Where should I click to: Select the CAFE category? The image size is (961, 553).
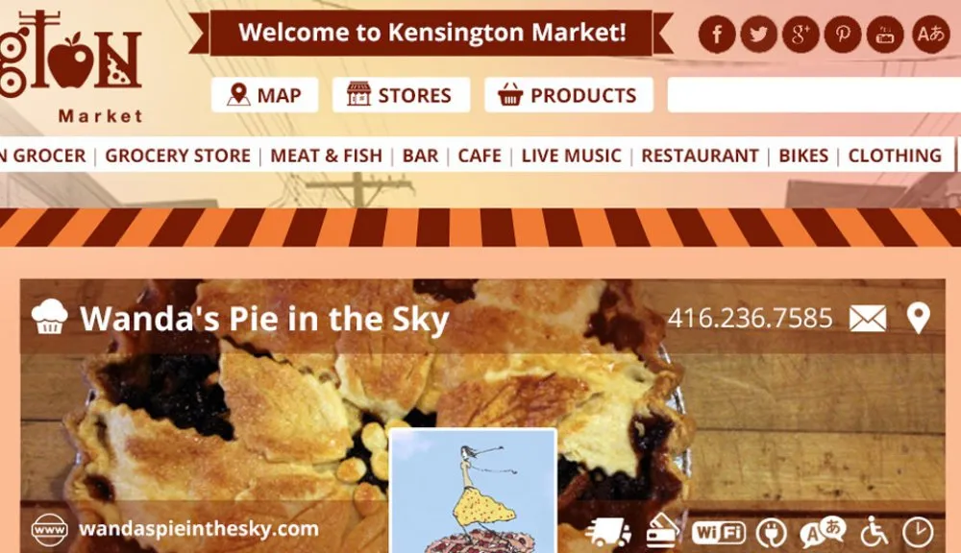pyautogui.click(x=480, y=156)
